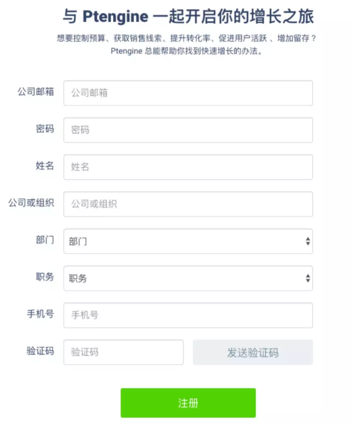Focus the 密码 password input box
Viewport: 352px width, 424px height.
(x=188, y=130)
